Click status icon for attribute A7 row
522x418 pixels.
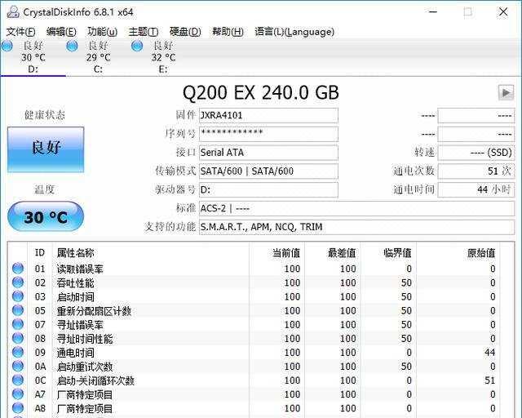18,394
